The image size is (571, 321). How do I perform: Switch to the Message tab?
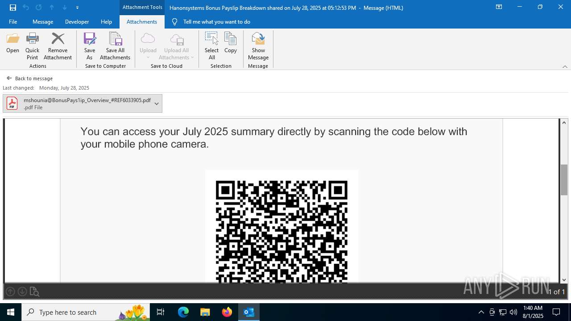pos(43,22)
